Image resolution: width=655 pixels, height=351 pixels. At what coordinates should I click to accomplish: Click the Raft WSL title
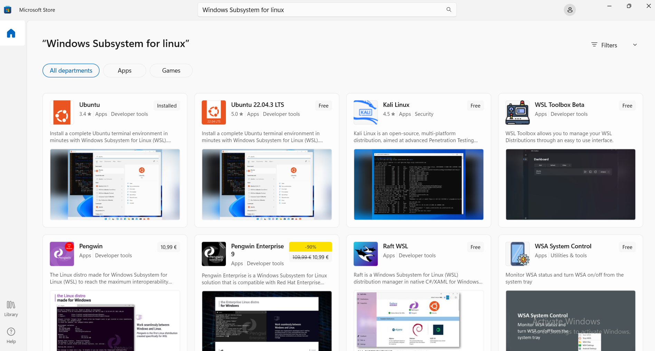[x=395, y=246]
